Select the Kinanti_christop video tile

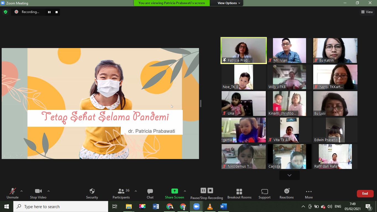point(290,104)
